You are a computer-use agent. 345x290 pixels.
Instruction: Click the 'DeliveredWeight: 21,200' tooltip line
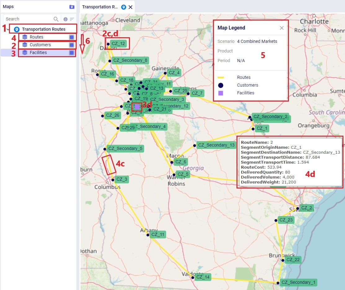click(268, 182)
